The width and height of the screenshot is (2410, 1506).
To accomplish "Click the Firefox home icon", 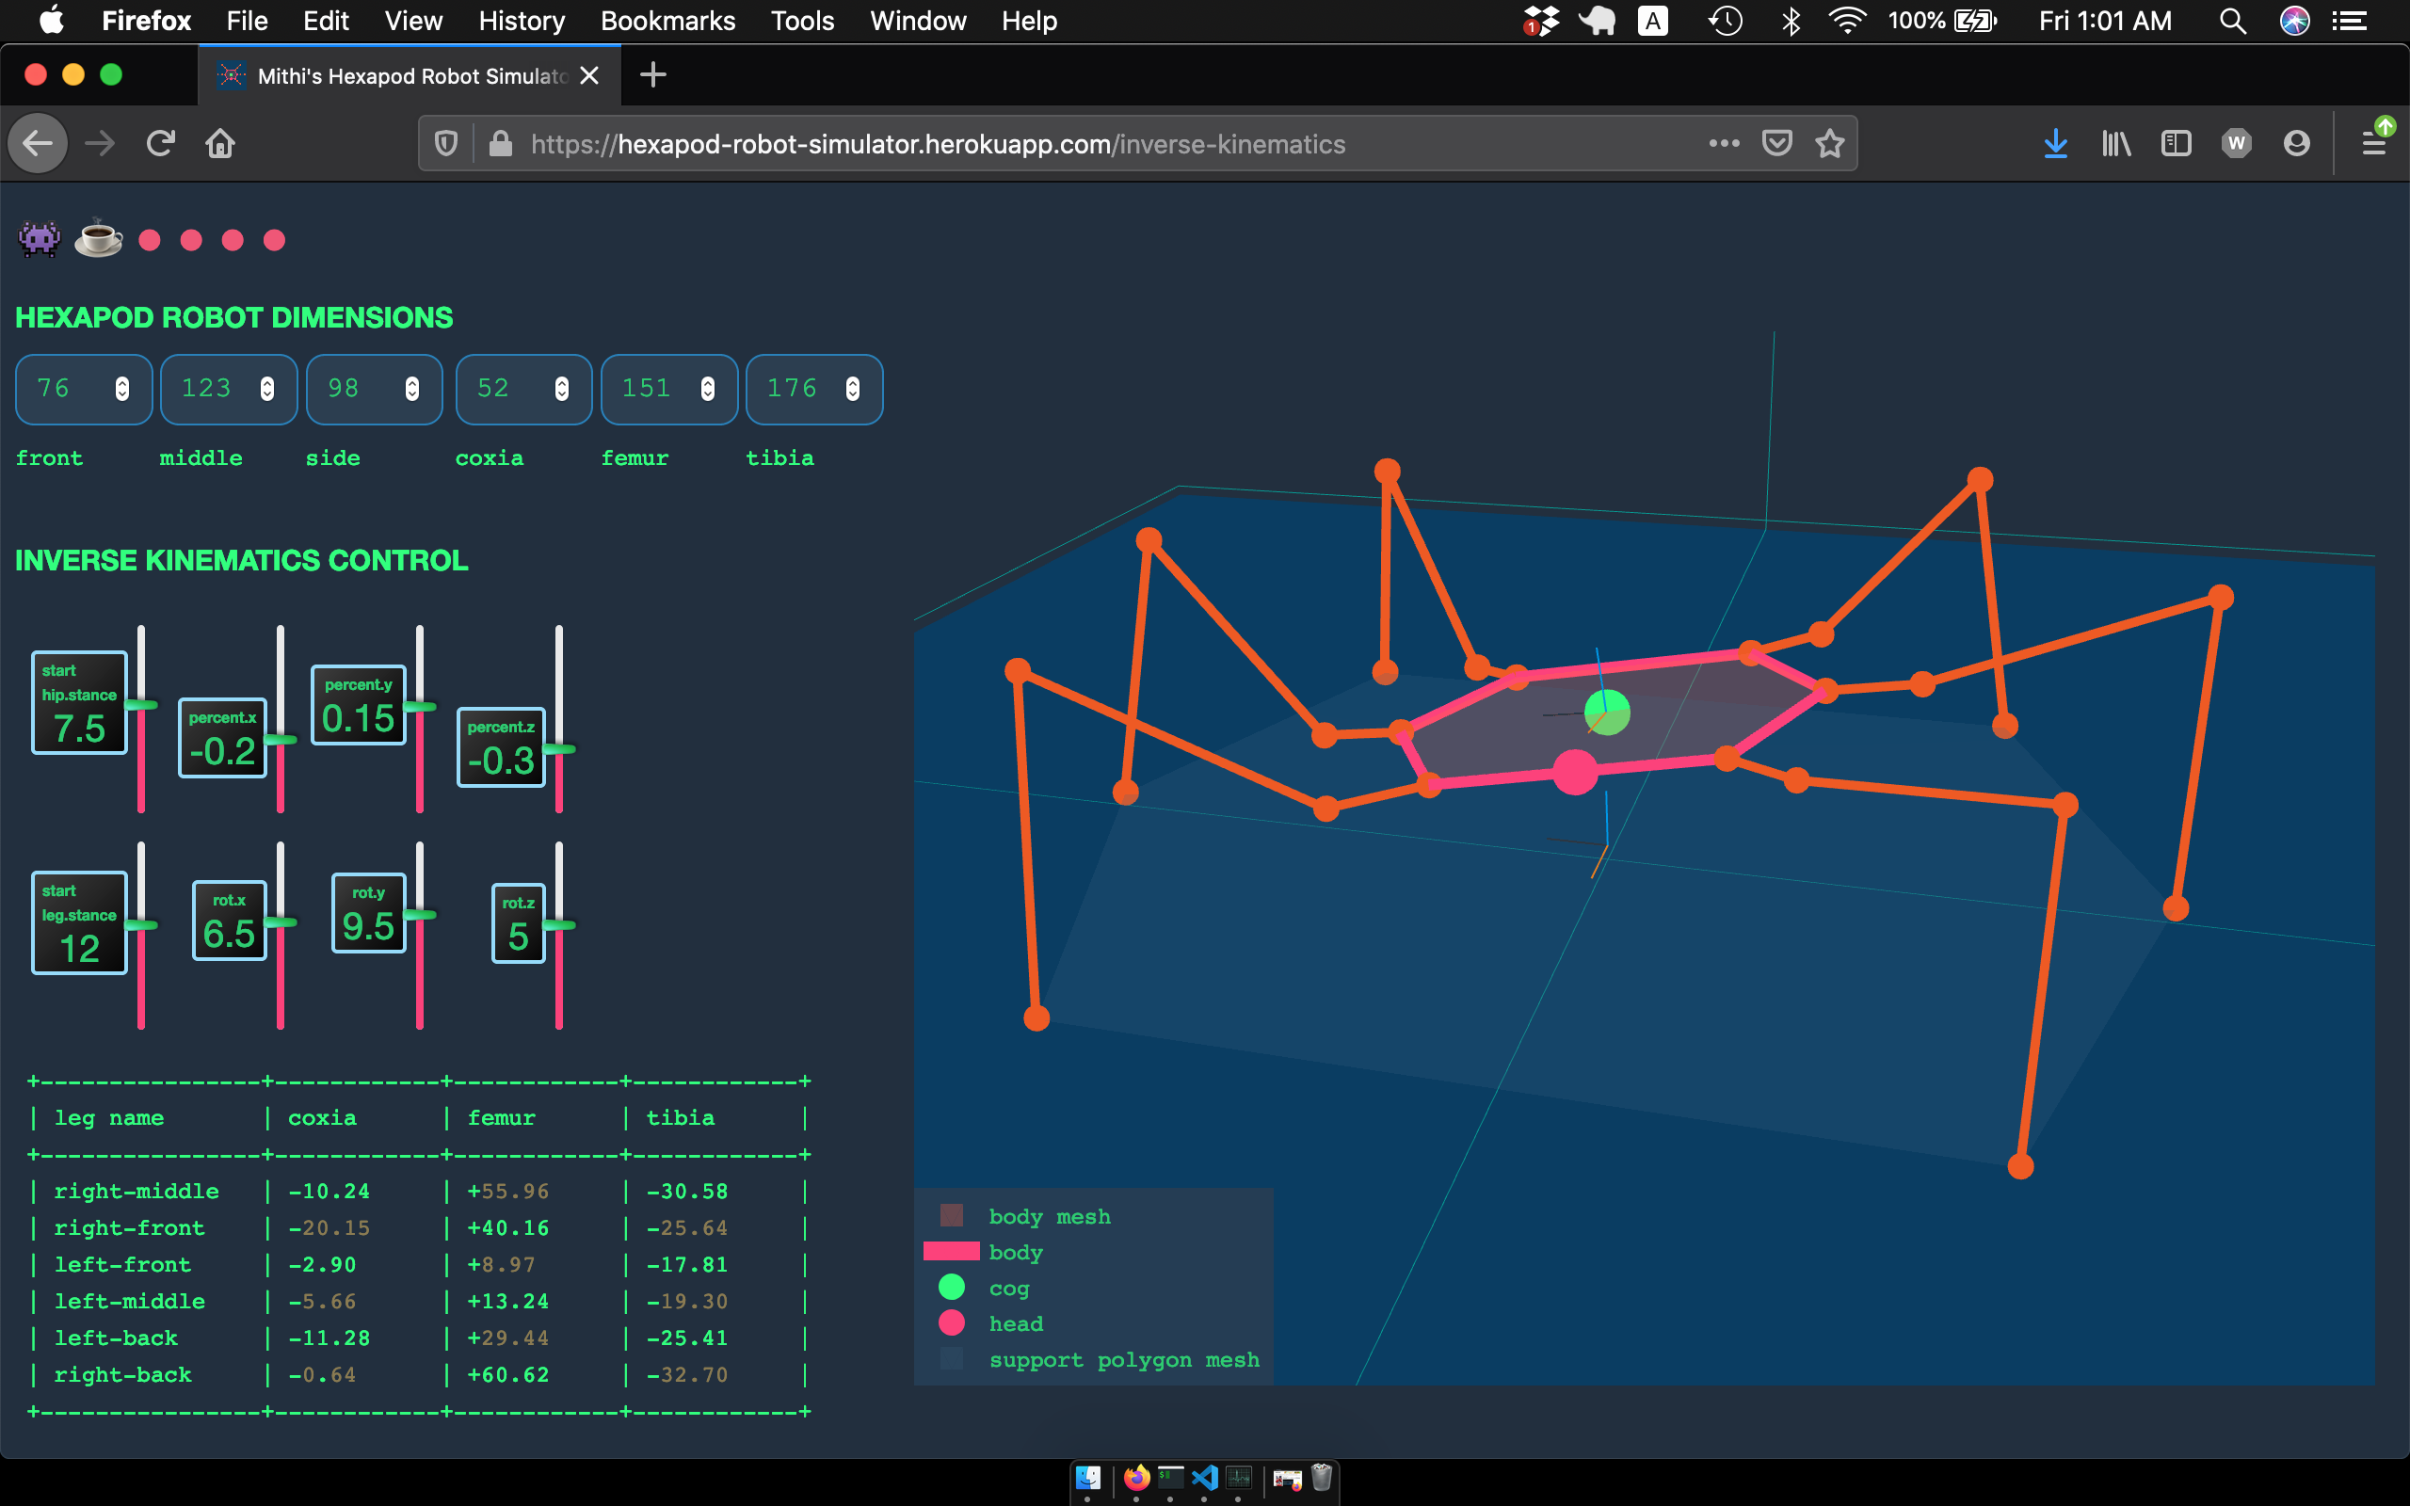I will tap(220, 144).
